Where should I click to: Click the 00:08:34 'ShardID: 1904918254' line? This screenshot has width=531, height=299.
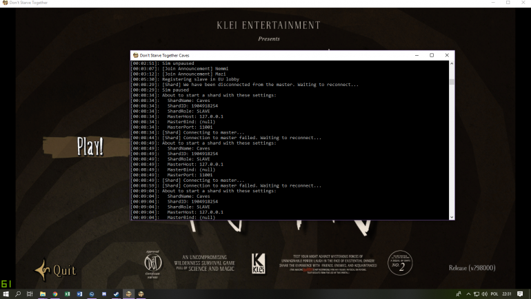174,106
